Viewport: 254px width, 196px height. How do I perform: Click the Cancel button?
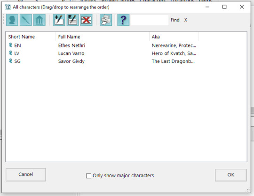click(x=25, y=174)
